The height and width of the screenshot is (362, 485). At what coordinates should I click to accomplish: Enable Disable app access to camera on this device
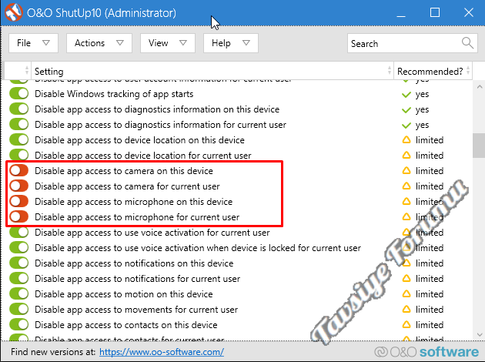pyautogui.click(x=19, y=170)
